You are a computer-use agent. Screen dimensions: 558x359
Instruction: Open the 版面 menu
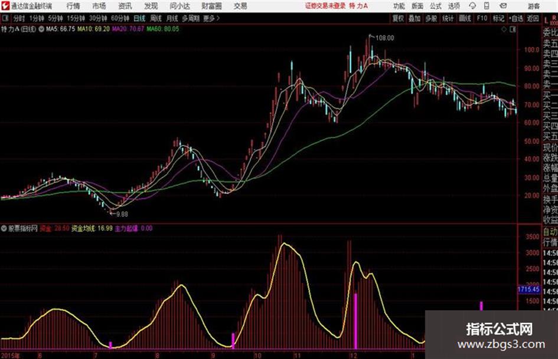[417, 6]
